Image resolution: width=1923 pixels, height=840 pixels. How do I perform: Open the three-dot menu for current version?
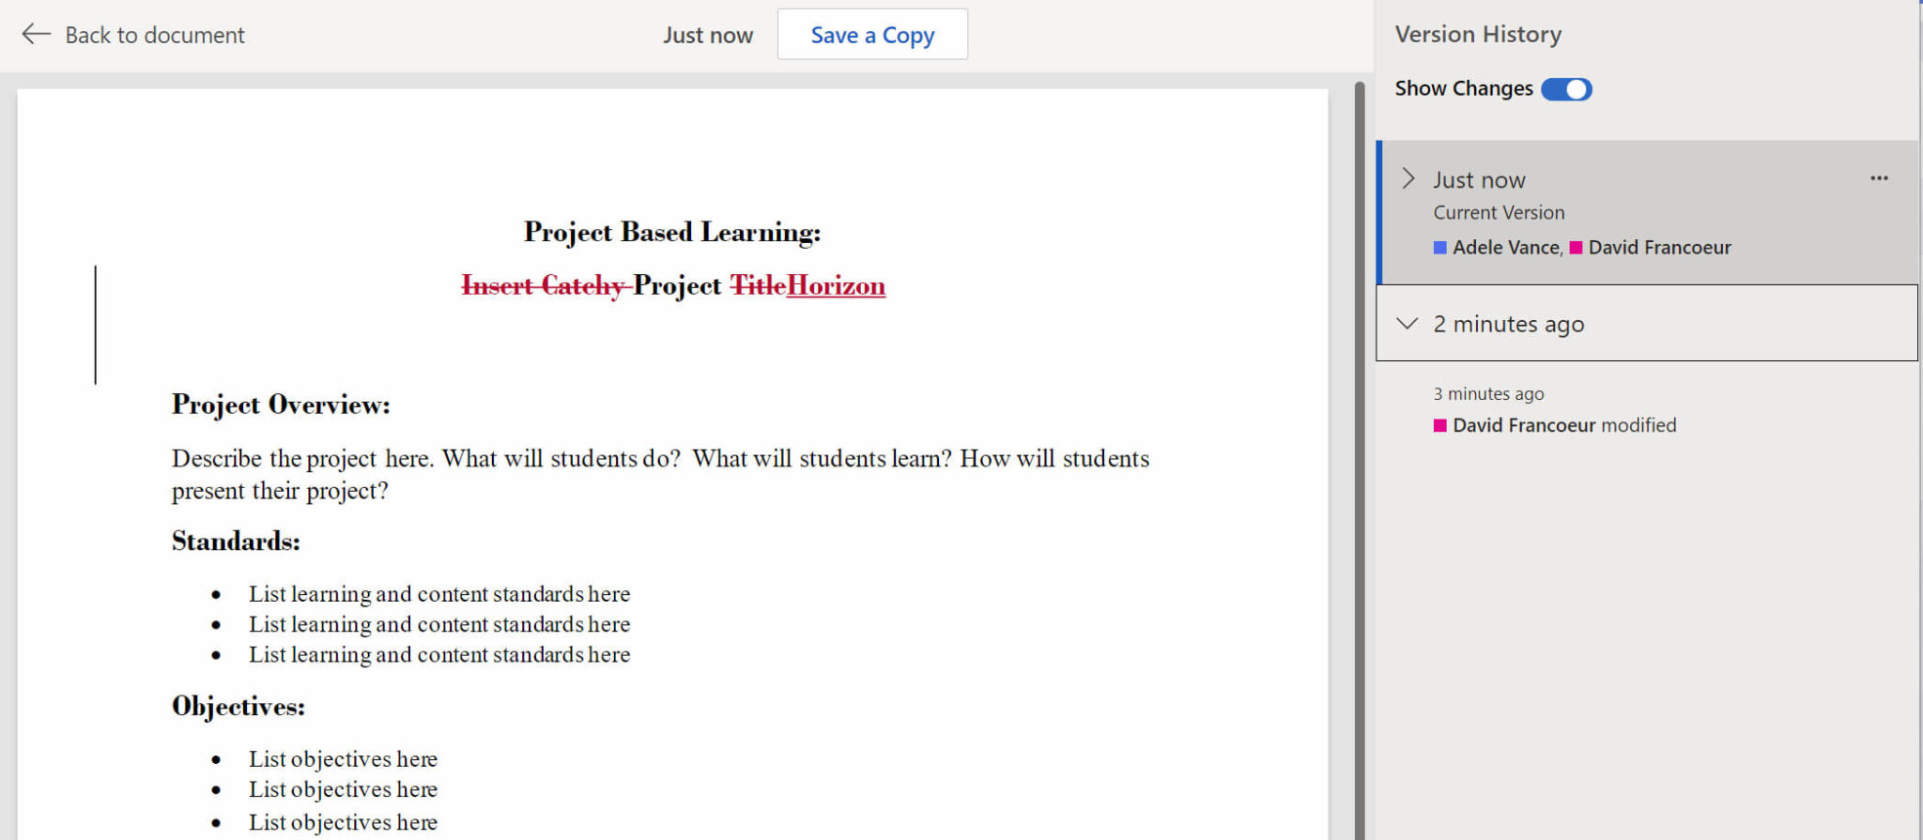point(1878,178)
